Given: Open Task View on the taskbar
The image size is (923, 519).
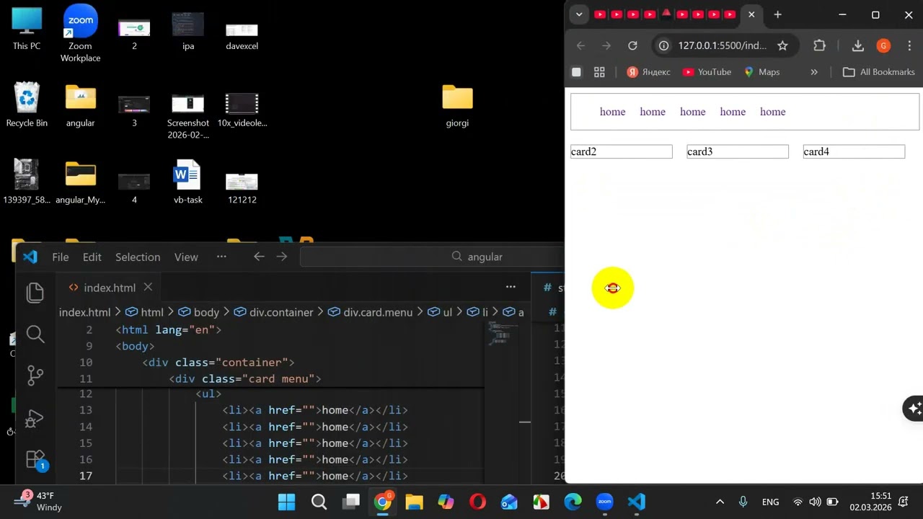Looking at the screenshot, I should click(x=351, y=502).
